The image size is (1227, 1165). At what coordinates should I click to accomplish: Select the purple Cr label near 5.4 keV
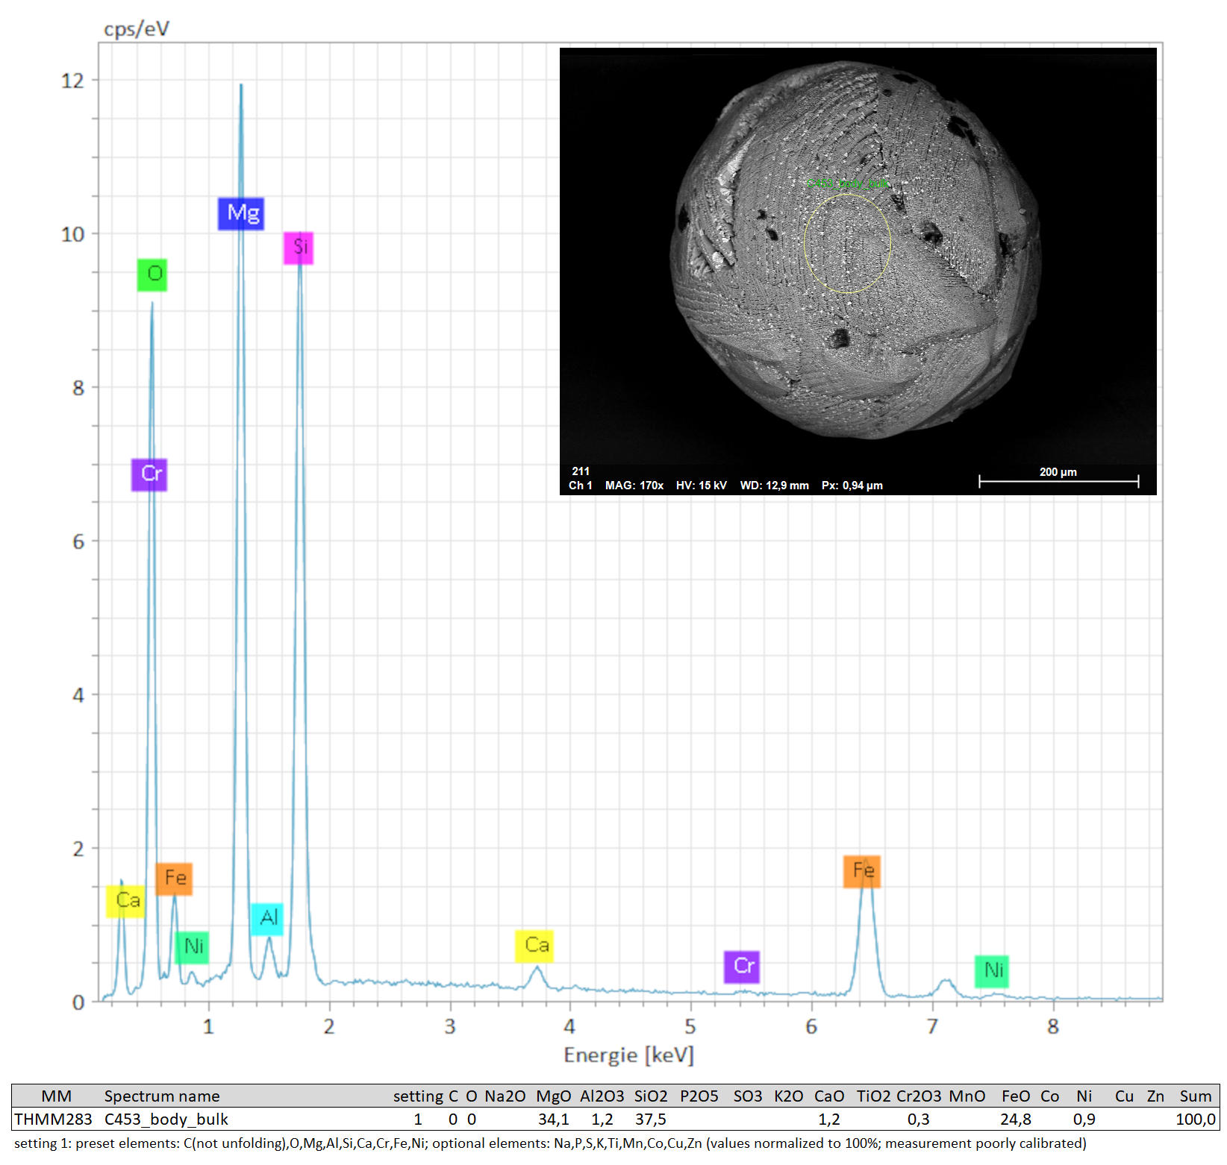point(742,967)
